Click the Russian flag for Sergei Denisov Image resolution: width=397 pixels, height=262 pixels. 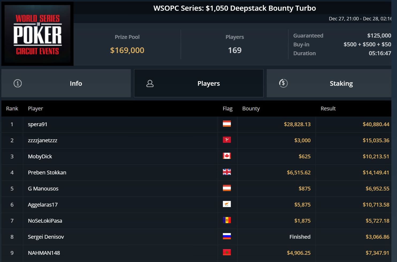[x=227, y=236]
